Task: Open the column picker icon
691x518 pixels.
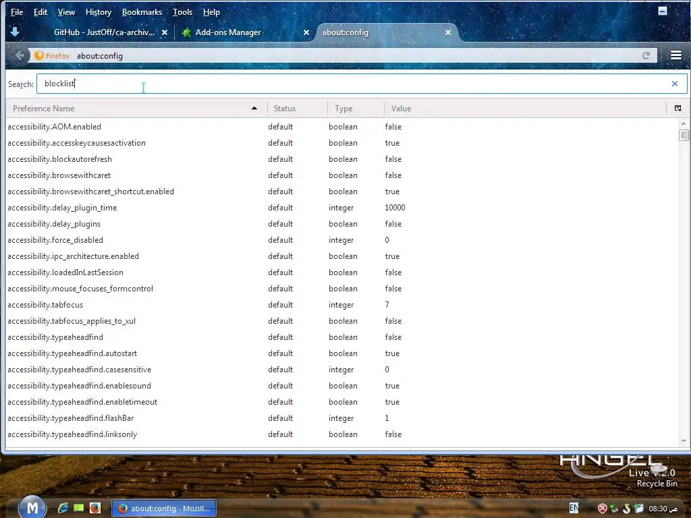Action: point(678,109)
